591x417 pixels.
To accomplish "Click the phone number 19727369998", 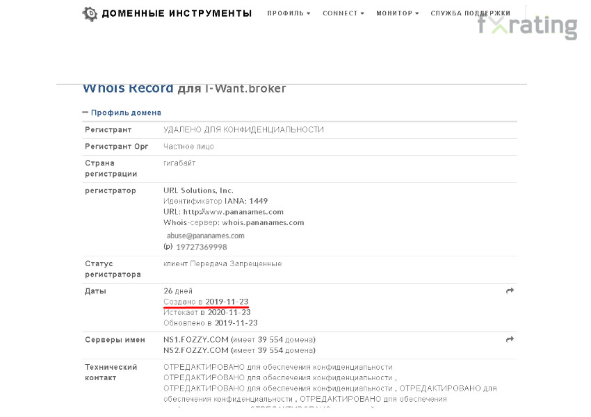I will 202,247.
